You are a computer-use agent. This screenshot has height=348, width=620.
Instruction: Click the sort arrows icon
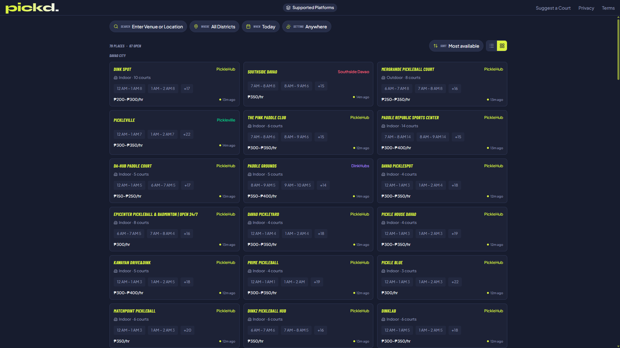[x=436, y=46]
